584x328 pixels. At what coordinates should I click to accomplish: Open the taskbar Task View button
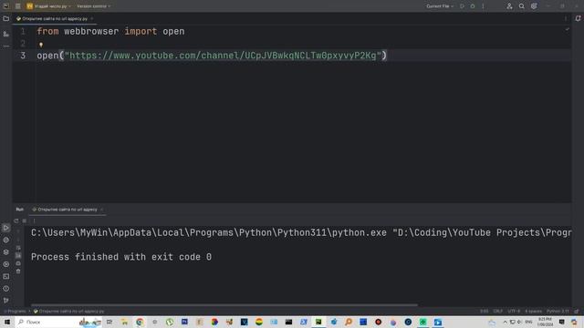click(x=109, y=322)
